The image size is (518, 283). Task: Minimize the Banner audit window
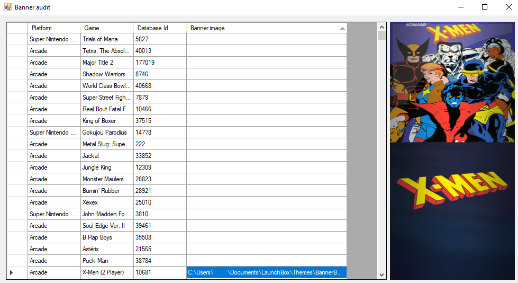click(x=461, y=7)
